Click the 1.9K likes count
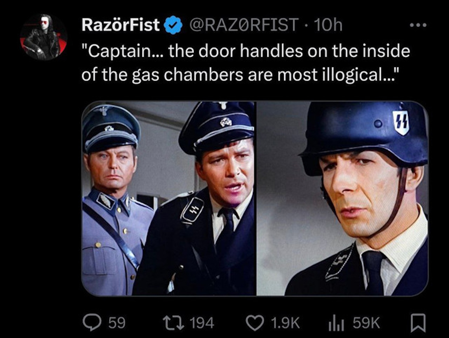This screenshot has width=449, height=338. click(x=285, y=323)
